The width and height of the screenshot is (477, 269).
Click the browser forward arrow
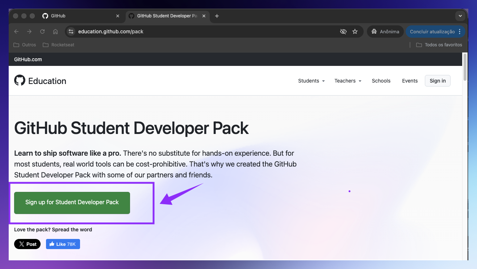(29, 31)
